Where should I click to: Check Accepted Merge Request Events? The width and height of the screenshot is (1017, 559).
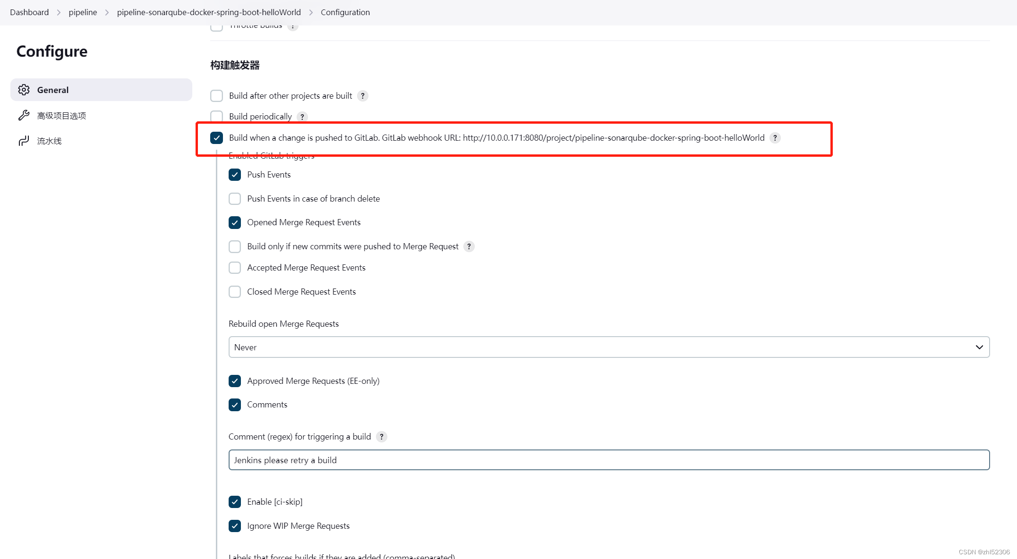pos(235,268)
